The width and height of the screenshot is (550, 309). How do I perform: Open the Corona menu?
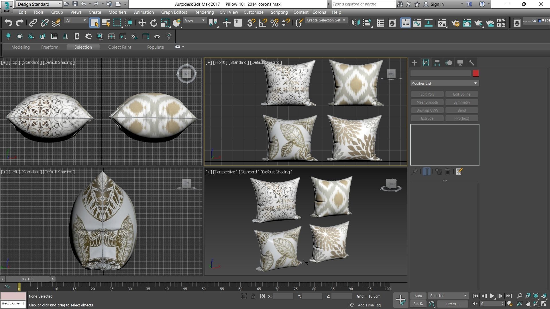[319, 12]
